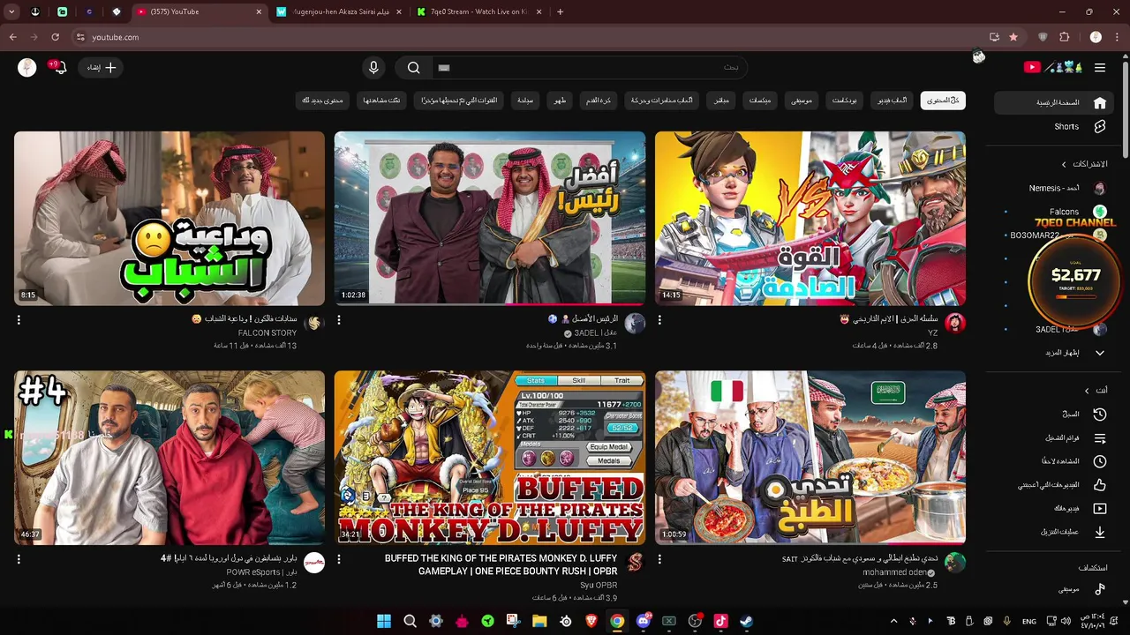This screenshot has height=635, width=1130.
Task: Open the POWR eSports channel avatar
Action: point(313,563)
